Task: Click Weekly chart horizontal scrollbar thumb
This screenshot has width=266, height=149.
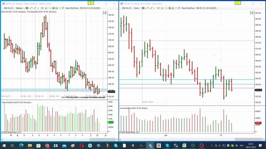Action: (103, 139)
